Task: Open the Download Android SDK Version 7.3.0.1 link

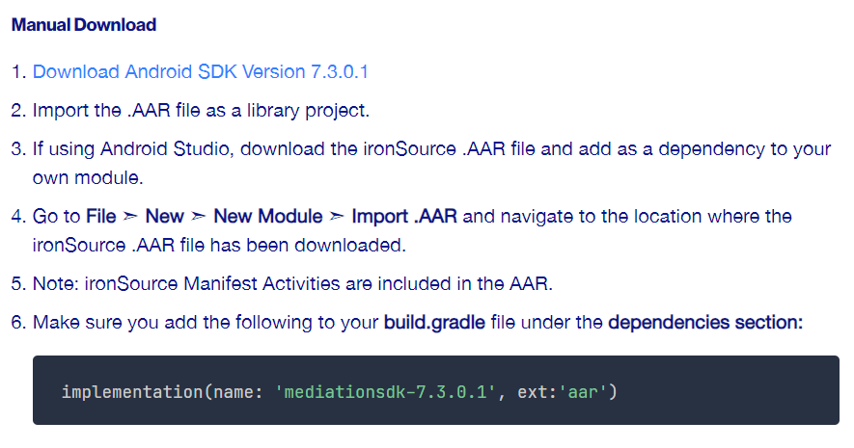Action: (201, 72)
